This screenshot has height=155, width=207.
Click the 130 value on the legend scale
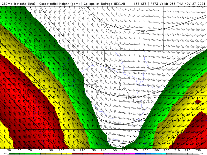(x=93, y=150)
